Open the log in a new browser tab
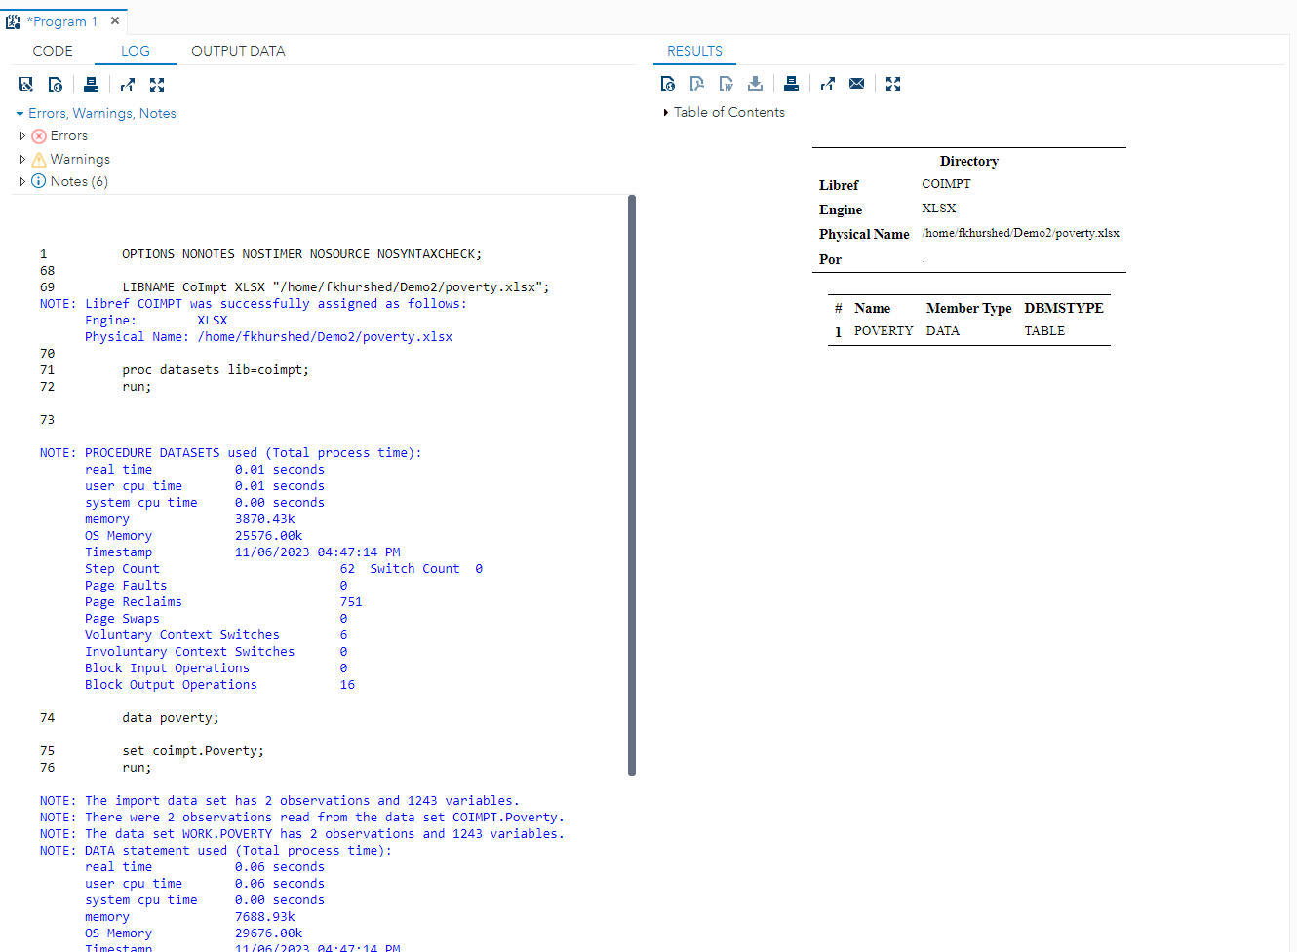 point(128,84)
